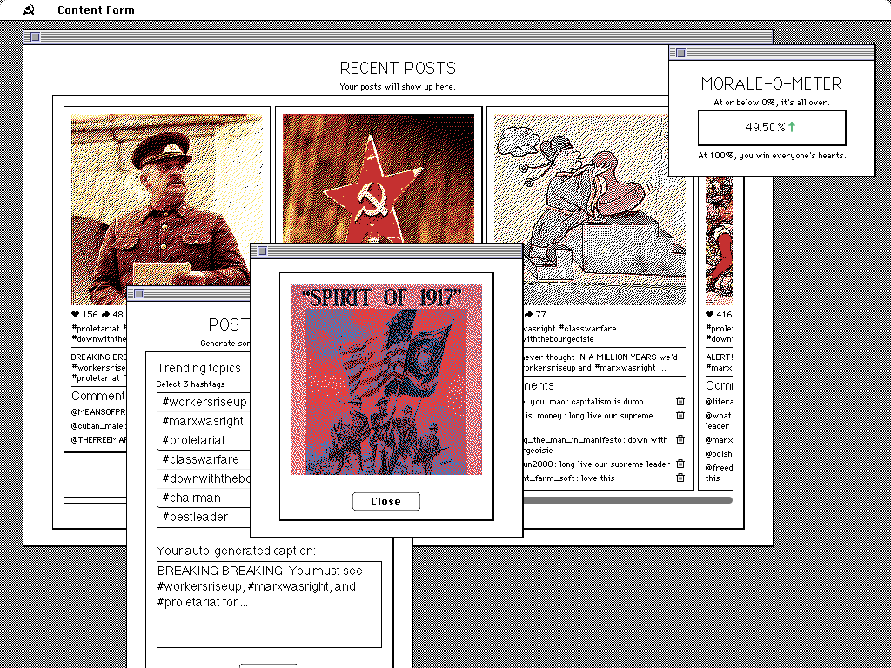
Task: Click the 'Trending topics' heading
Action: pyautogui.click(x=199, y=368)
